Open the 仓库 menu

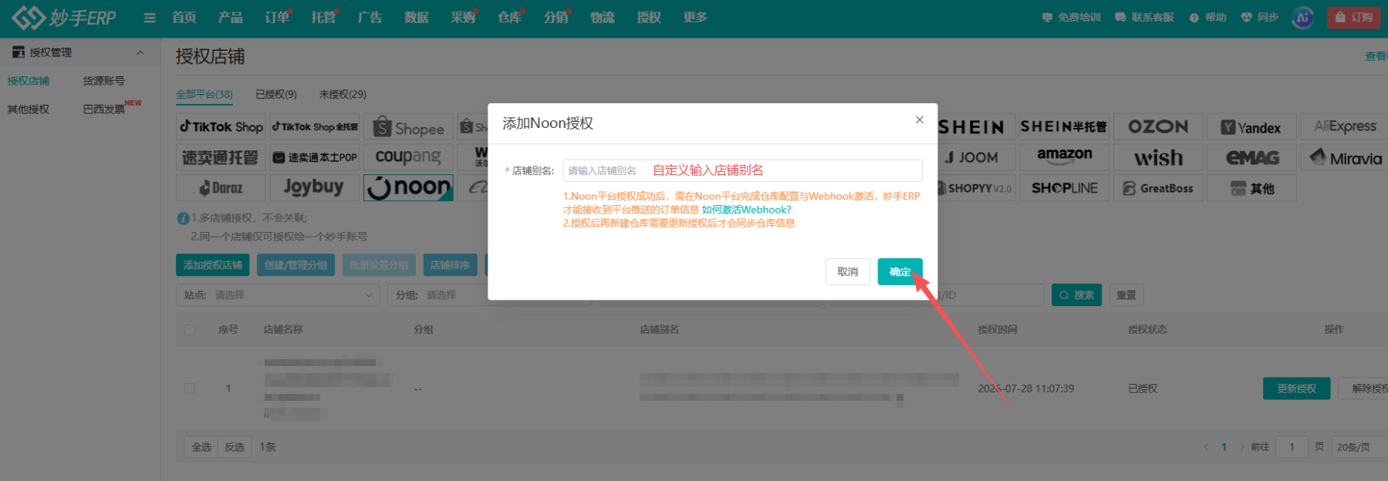pyautogui.click(x=509, y=17)
